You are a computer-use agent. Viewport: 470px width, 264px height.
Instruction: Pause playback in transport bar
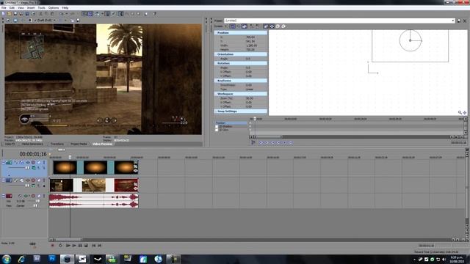point(80,246)
